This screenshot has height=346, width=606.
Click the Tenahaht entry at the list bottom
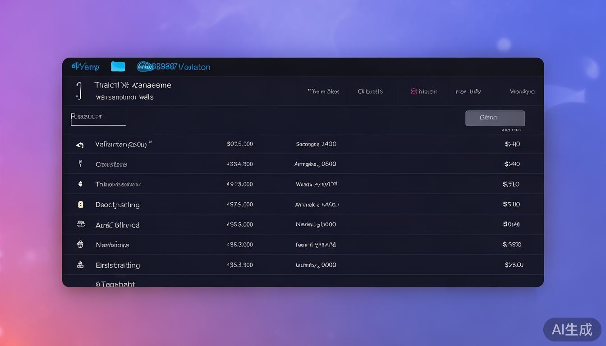(x=115, y=284)
